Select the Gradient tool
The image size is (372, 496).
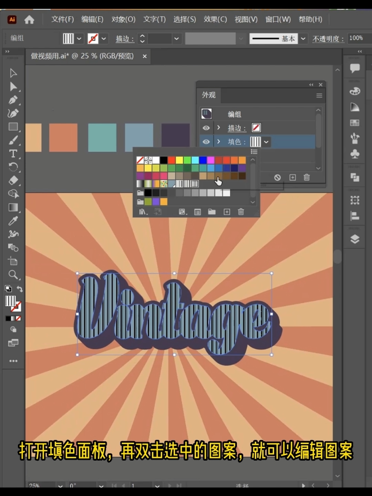tap(13, 207)
